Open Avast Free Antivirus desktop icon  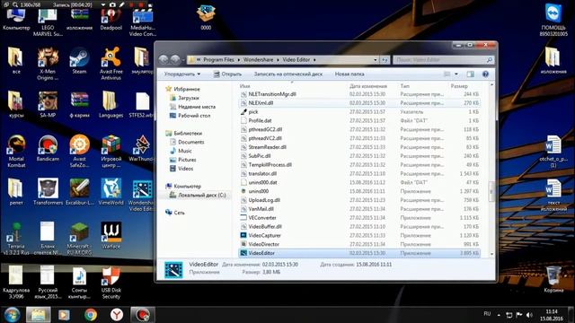[x=111, y=63]
